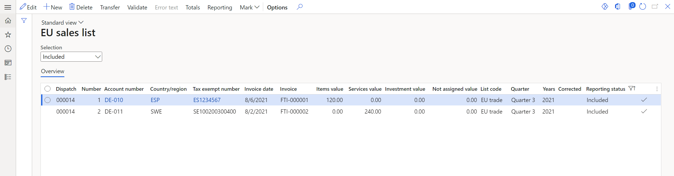
Task: Click the Reporting status filter sort icon
Action: (632, 88)
